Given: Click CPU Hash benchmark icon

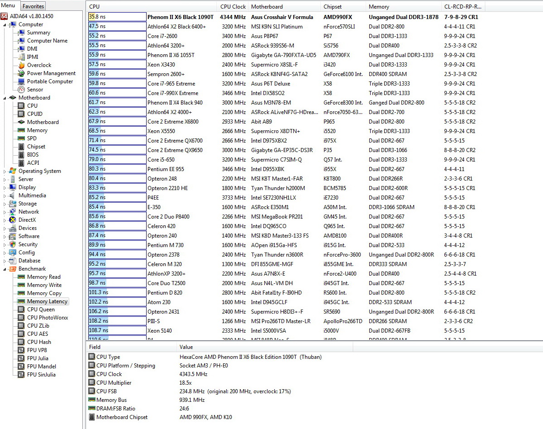Looking at the screenshot, I should coord(21,342).
